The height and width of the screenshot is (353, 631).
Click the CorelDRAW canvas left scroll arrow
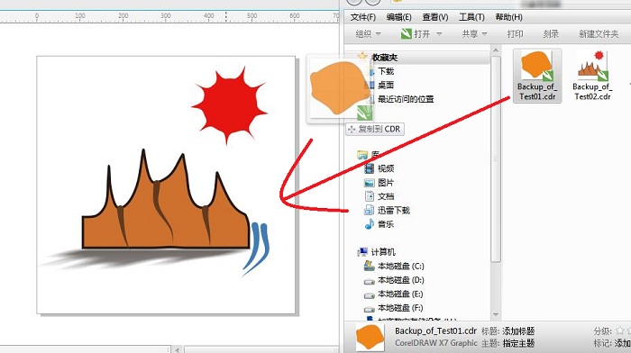177,349
